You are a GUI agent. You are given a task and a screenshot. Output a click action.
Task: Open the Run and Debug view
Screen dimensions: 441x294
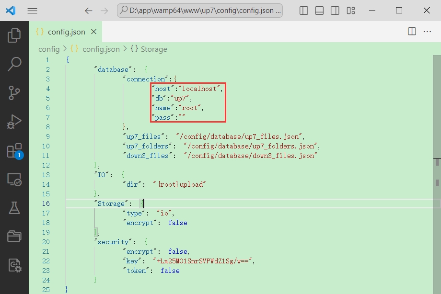(x=14, y=122)
